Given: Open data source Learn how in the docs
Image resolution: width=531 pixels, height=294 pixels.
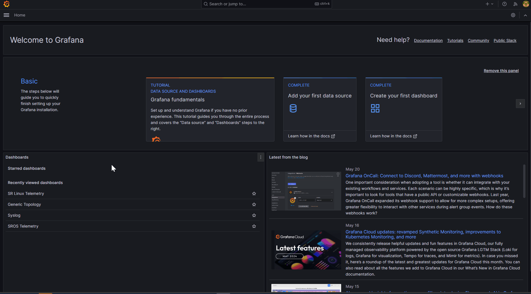Looking at the screenshot, I should click(x=312, y=136).
